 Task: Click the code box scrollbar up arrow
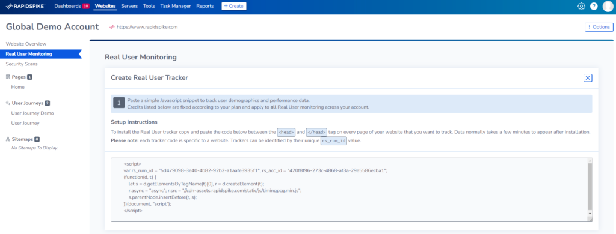[590, 161]
